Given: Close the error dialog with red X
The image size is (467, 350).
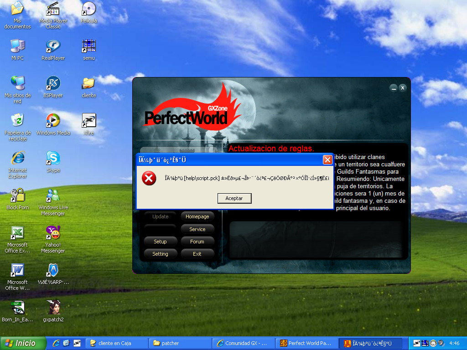Looking at the screenshot, I should (327, 160).
